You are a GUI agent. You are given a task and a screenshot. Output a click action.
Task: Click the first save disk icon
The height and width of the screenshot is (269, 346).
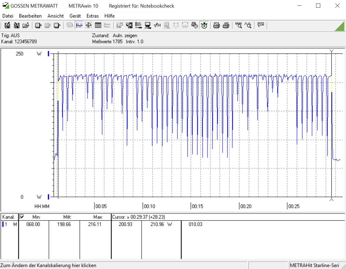coord(7,25)
